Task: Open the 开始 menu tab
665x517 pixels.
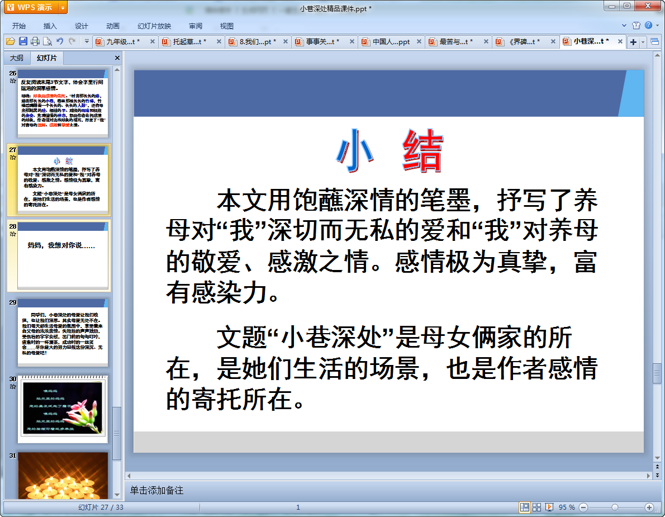Action: click(19, 26)
